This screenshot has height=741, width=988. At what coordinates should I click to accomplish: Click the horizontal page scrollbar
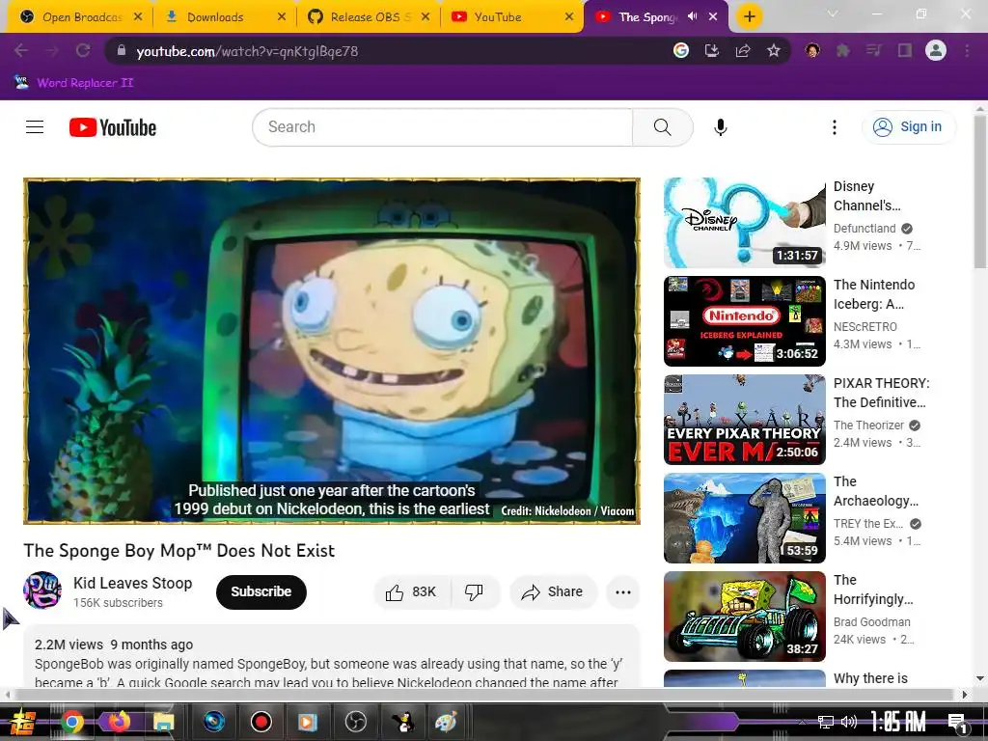coord(484,695)
